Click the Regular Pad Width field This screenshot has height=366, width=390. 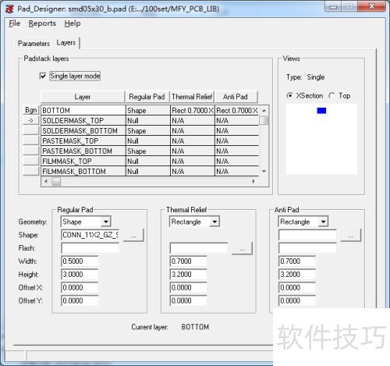point(80,261)
